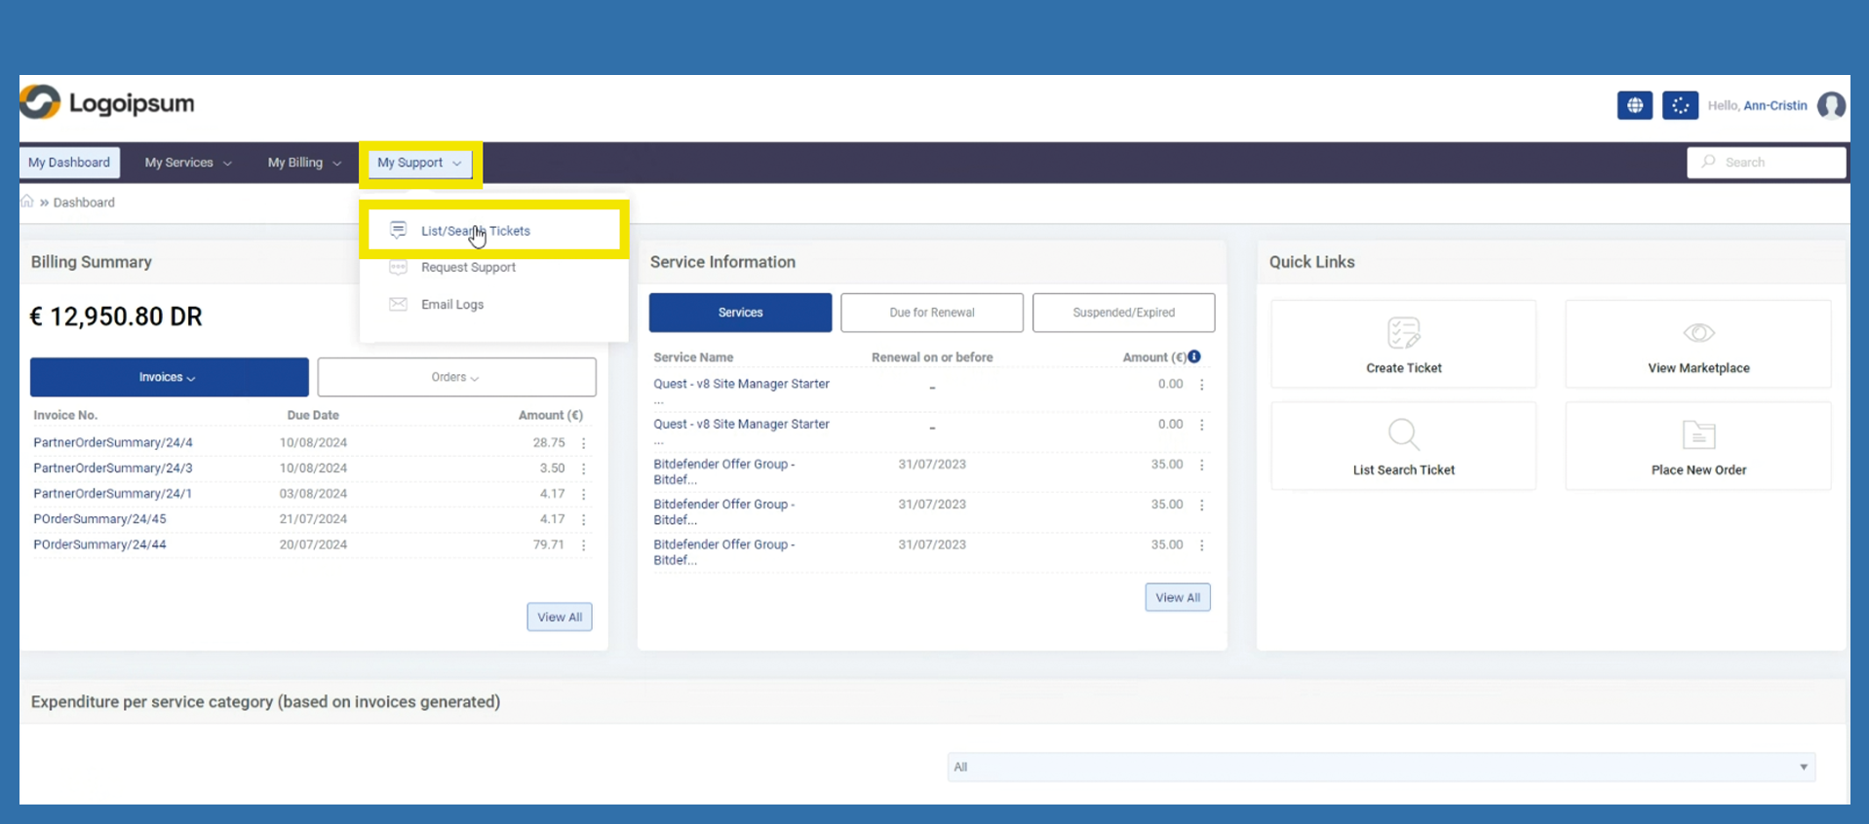The width and height of the screenshot is (1869, 824).
Task: Click the home breadcrumb icon
Action: coord(27,202)
